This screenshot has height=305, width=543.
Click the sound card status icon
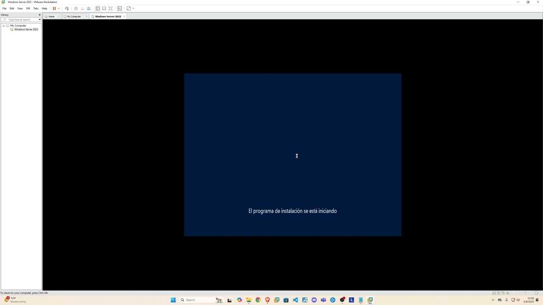click(507, 293)
